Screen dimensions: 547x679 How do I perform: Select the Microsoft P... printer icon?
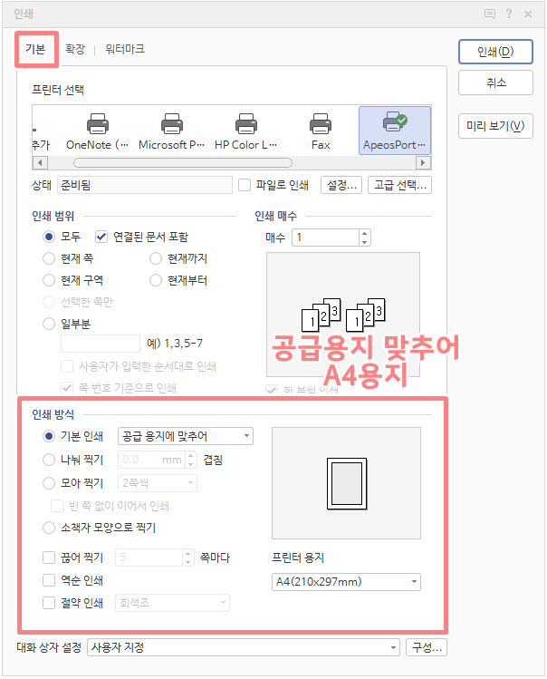click(x=172, y=124)
